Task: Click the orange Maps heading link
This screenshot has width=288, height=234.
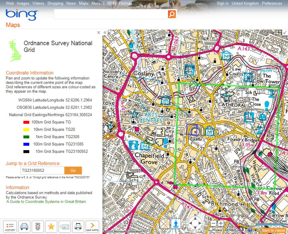Action: pyautogui.click(x=13, y=25)
